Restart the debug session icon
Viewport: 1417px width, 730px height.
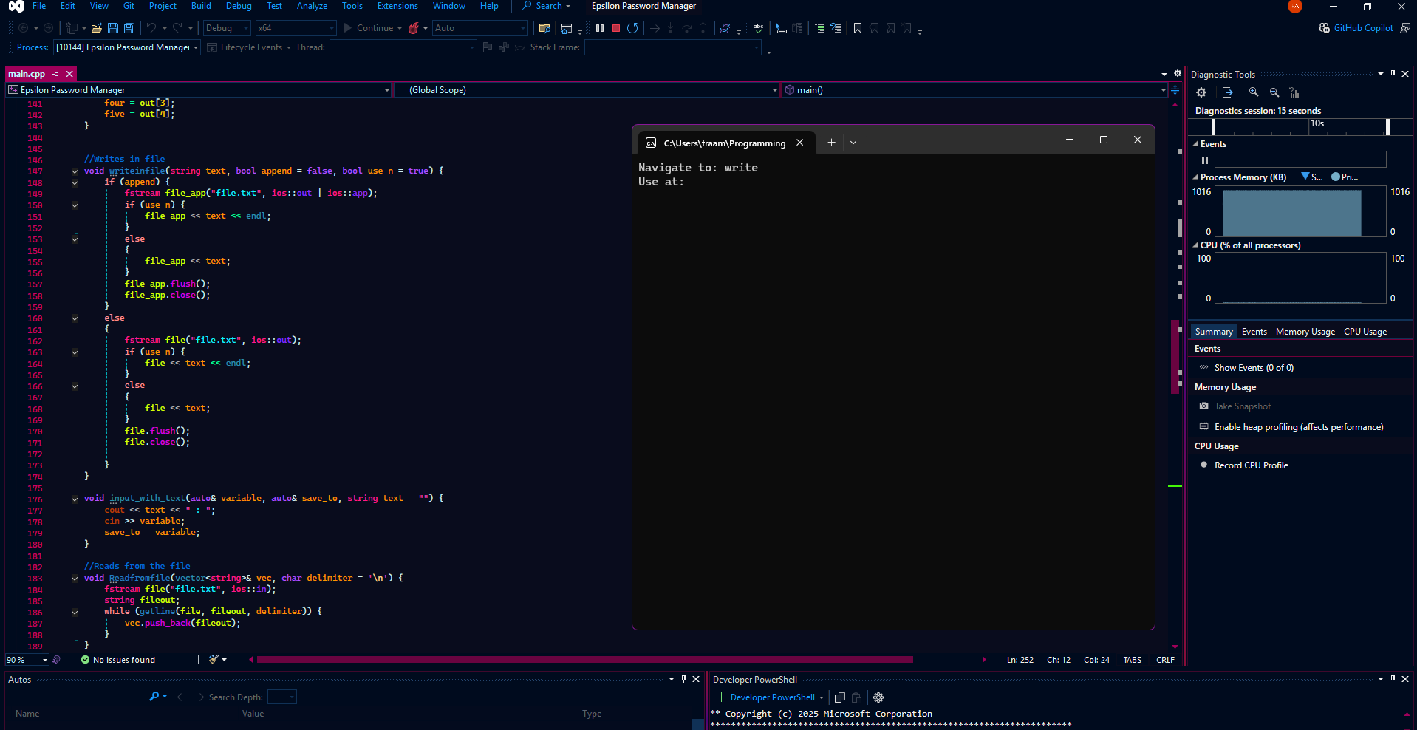[632, 28]
